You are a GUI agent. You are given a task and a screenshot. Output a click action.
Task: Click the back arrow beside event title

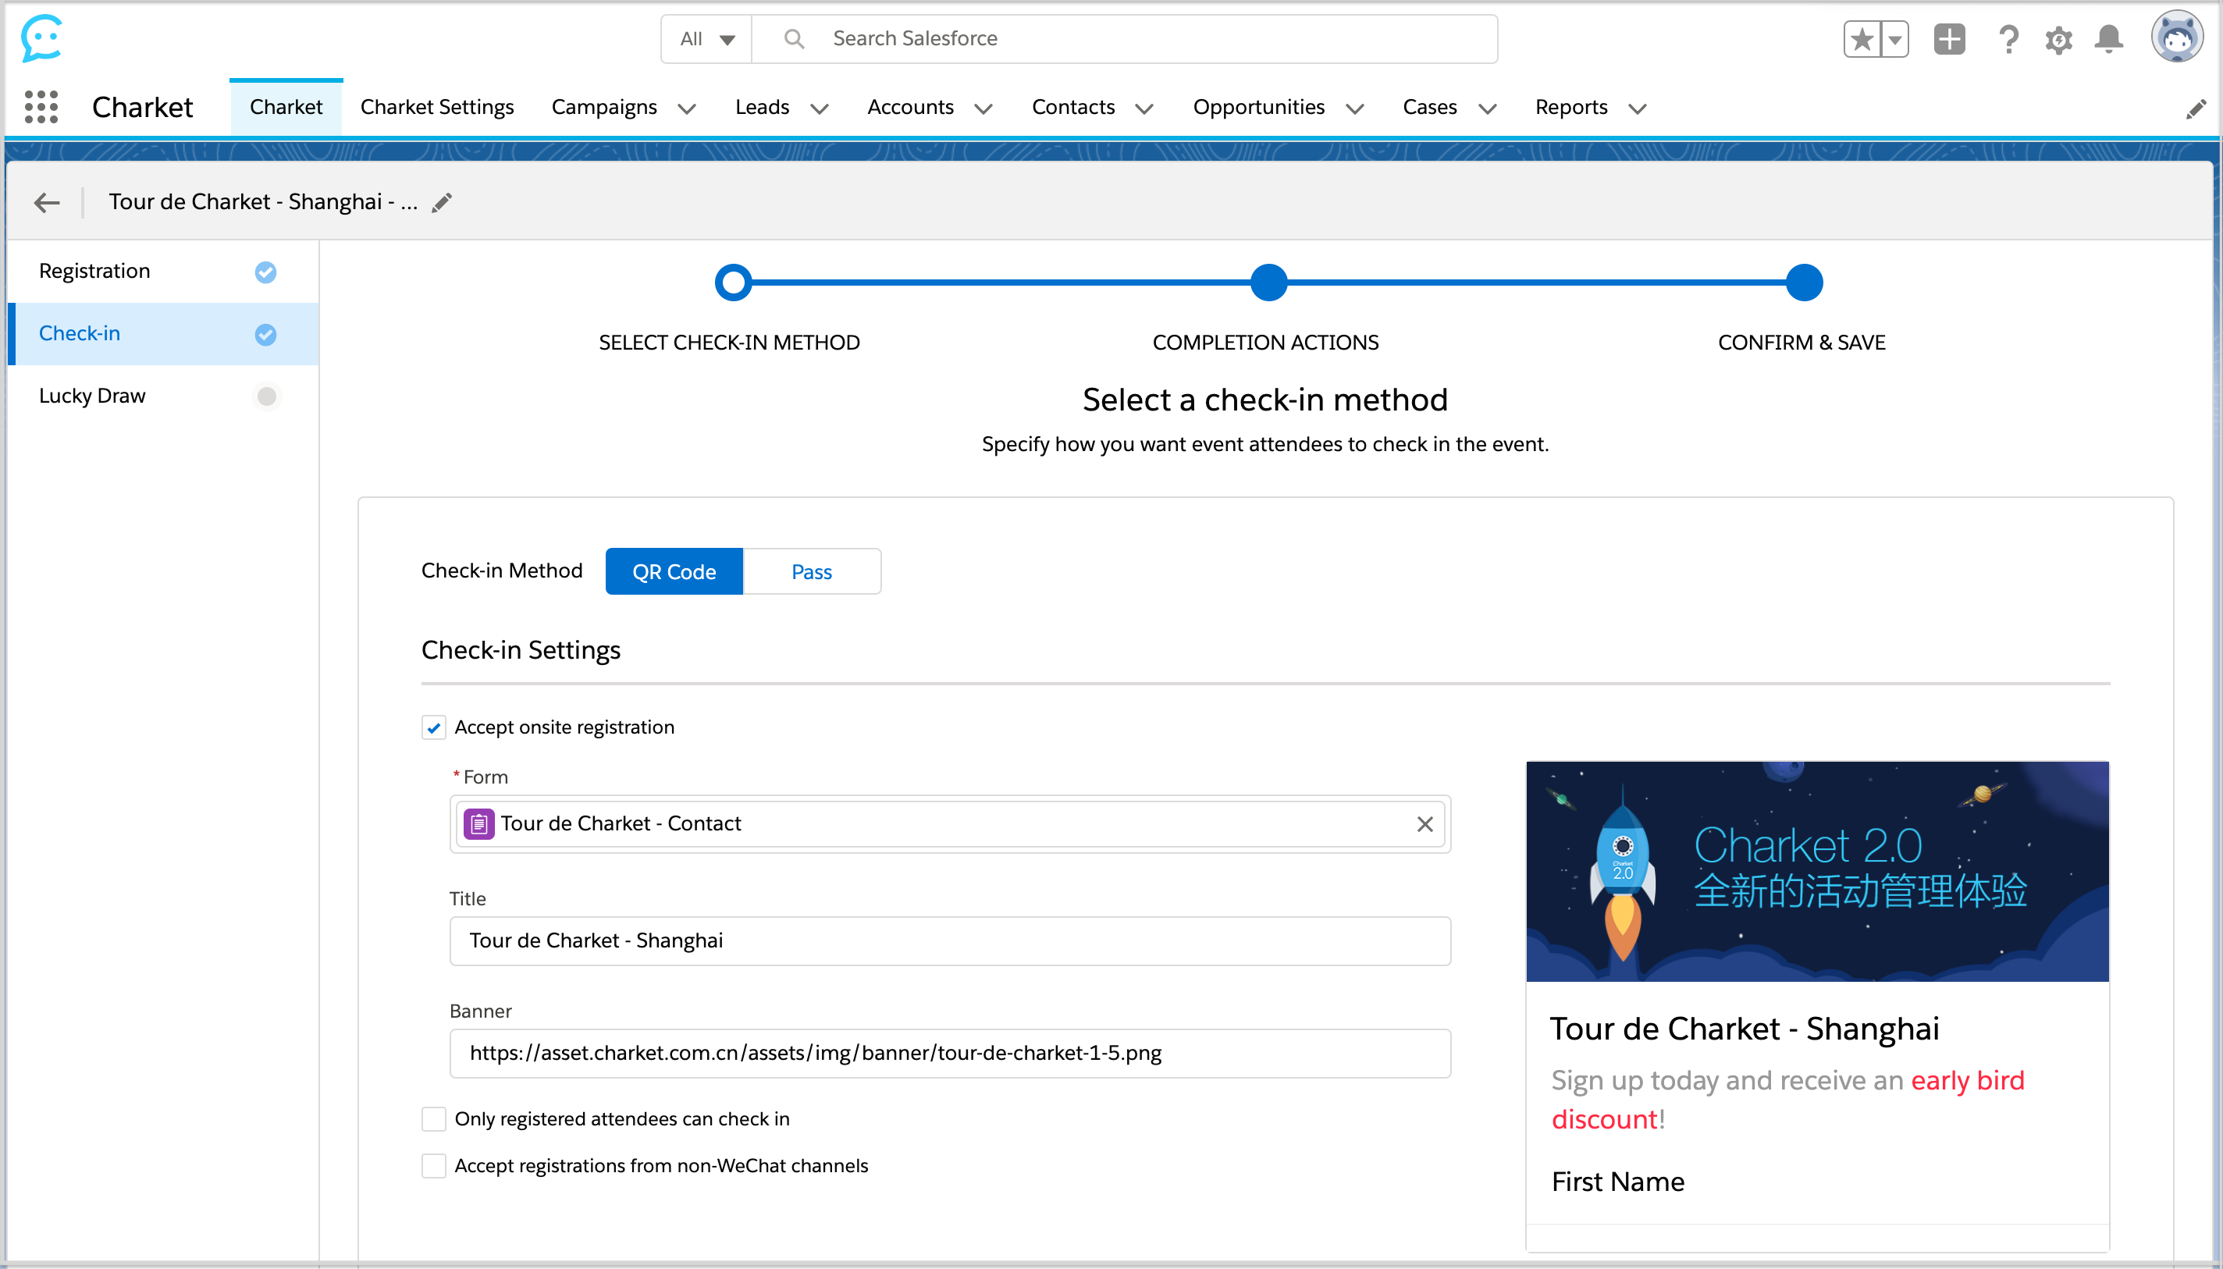[x=47, y=203]
